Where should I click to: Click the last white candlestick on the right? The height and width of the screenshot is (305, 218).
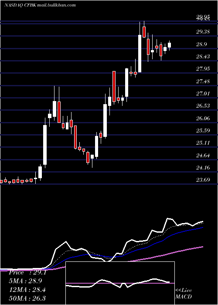[170, 45]
